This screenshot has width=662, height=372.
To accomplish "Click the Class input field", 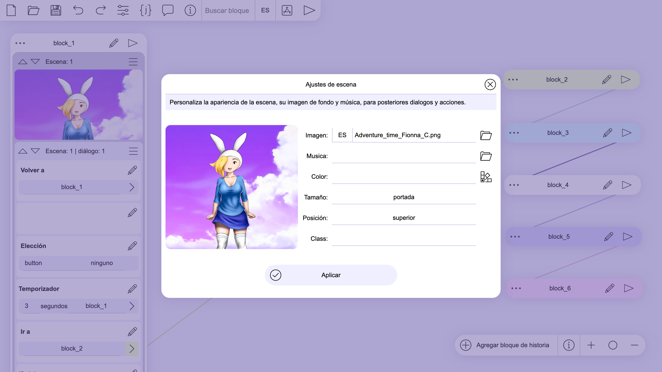I will (404, 238).
